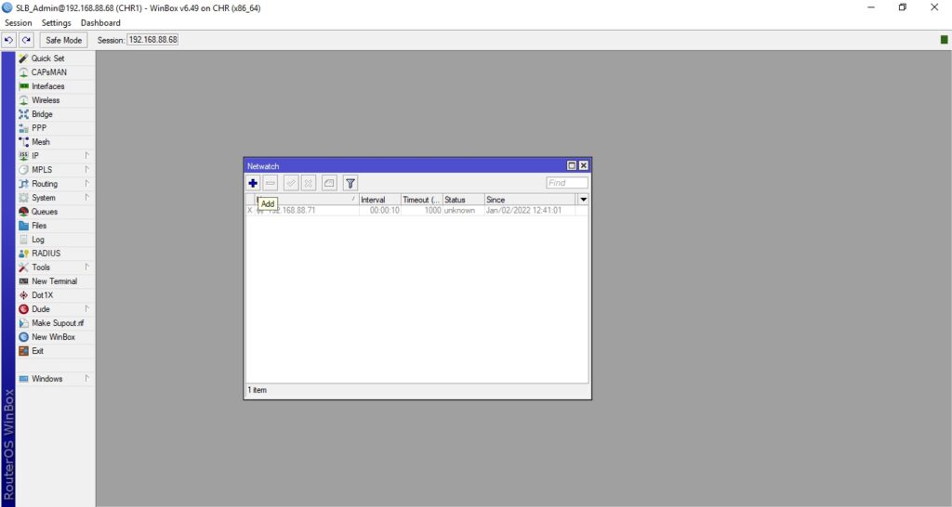
Task: Enable the selected Netwatch entry
Action: 291,183
